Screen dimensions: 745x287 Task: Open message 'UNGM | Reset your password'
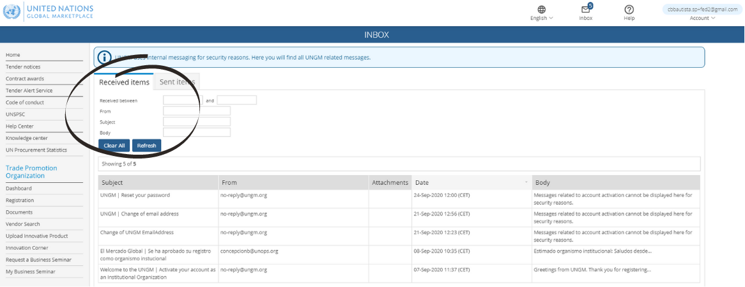135,196
